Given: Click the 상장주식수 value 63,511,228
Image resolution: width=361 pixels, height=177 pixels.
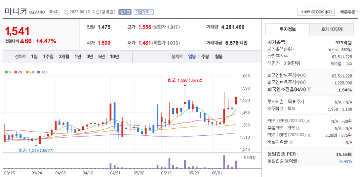Looking at the screenshot, I should pyautogui.click(x=342, y=57).
